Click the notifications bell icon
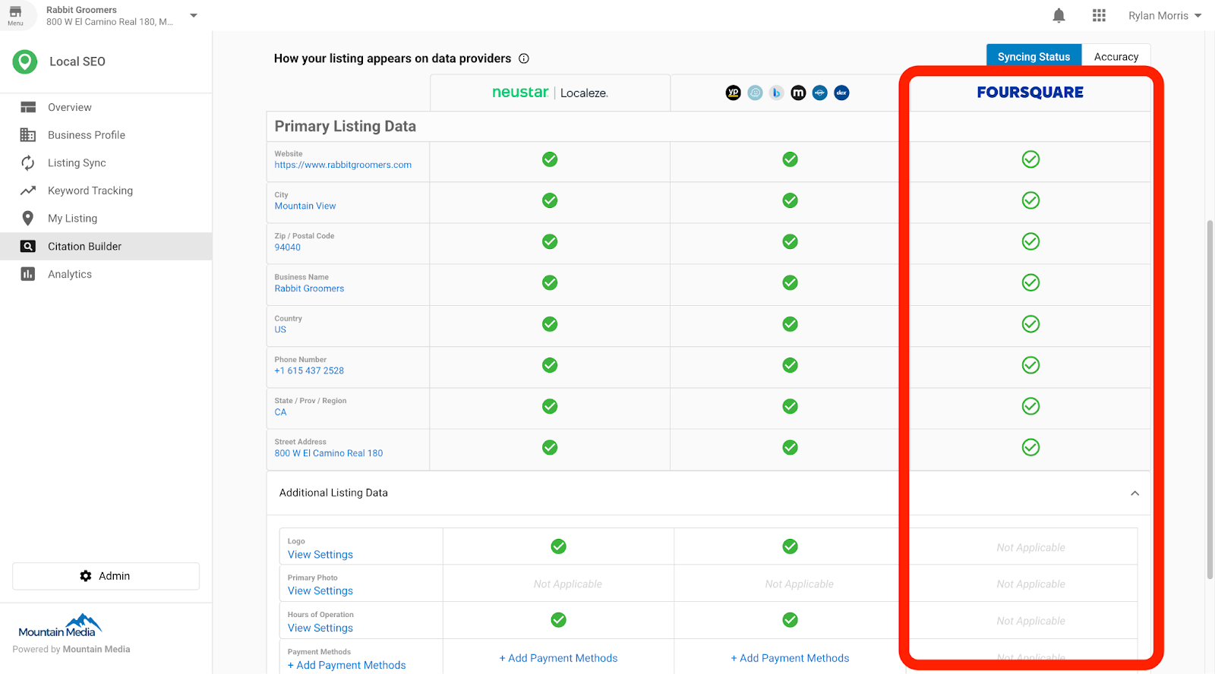 click(1059, 16)
